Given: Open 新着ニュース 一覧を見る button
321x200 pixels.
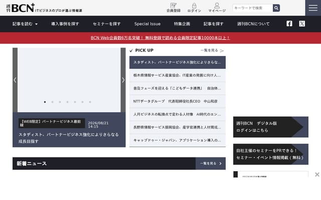Looking at the screenshot, I should 211,163.
